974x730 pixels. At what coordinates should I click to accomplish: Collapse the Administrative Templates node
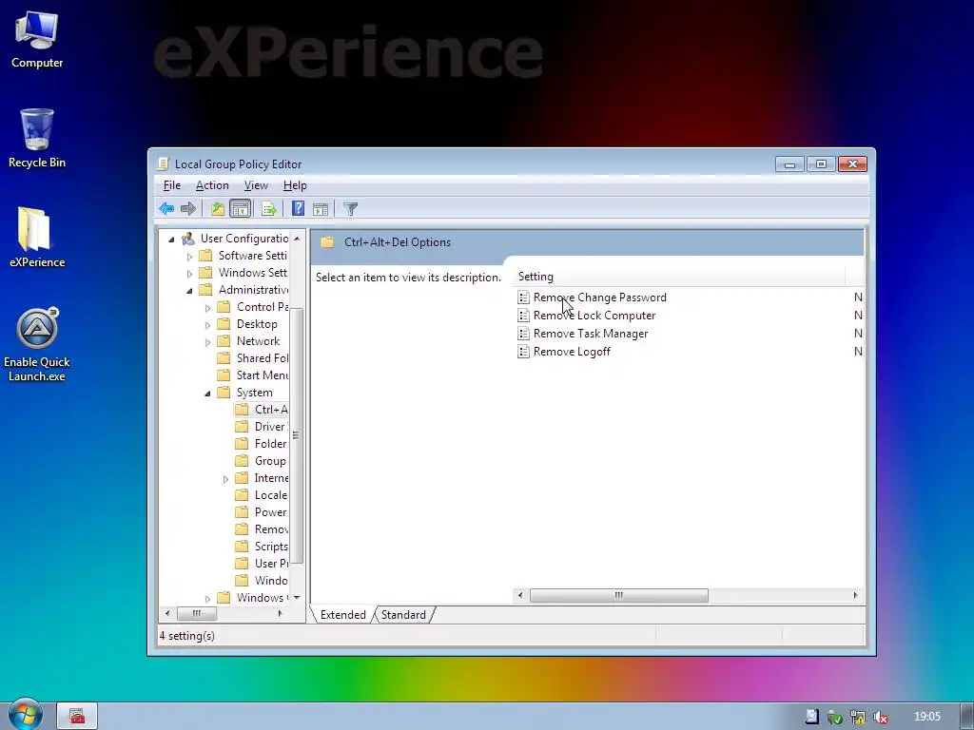click(189, 291)
